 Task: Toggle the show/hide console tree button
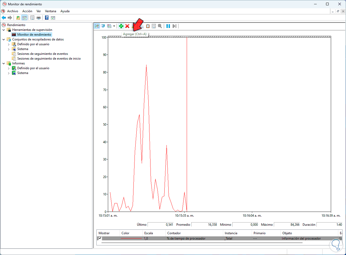click(24, 18)
